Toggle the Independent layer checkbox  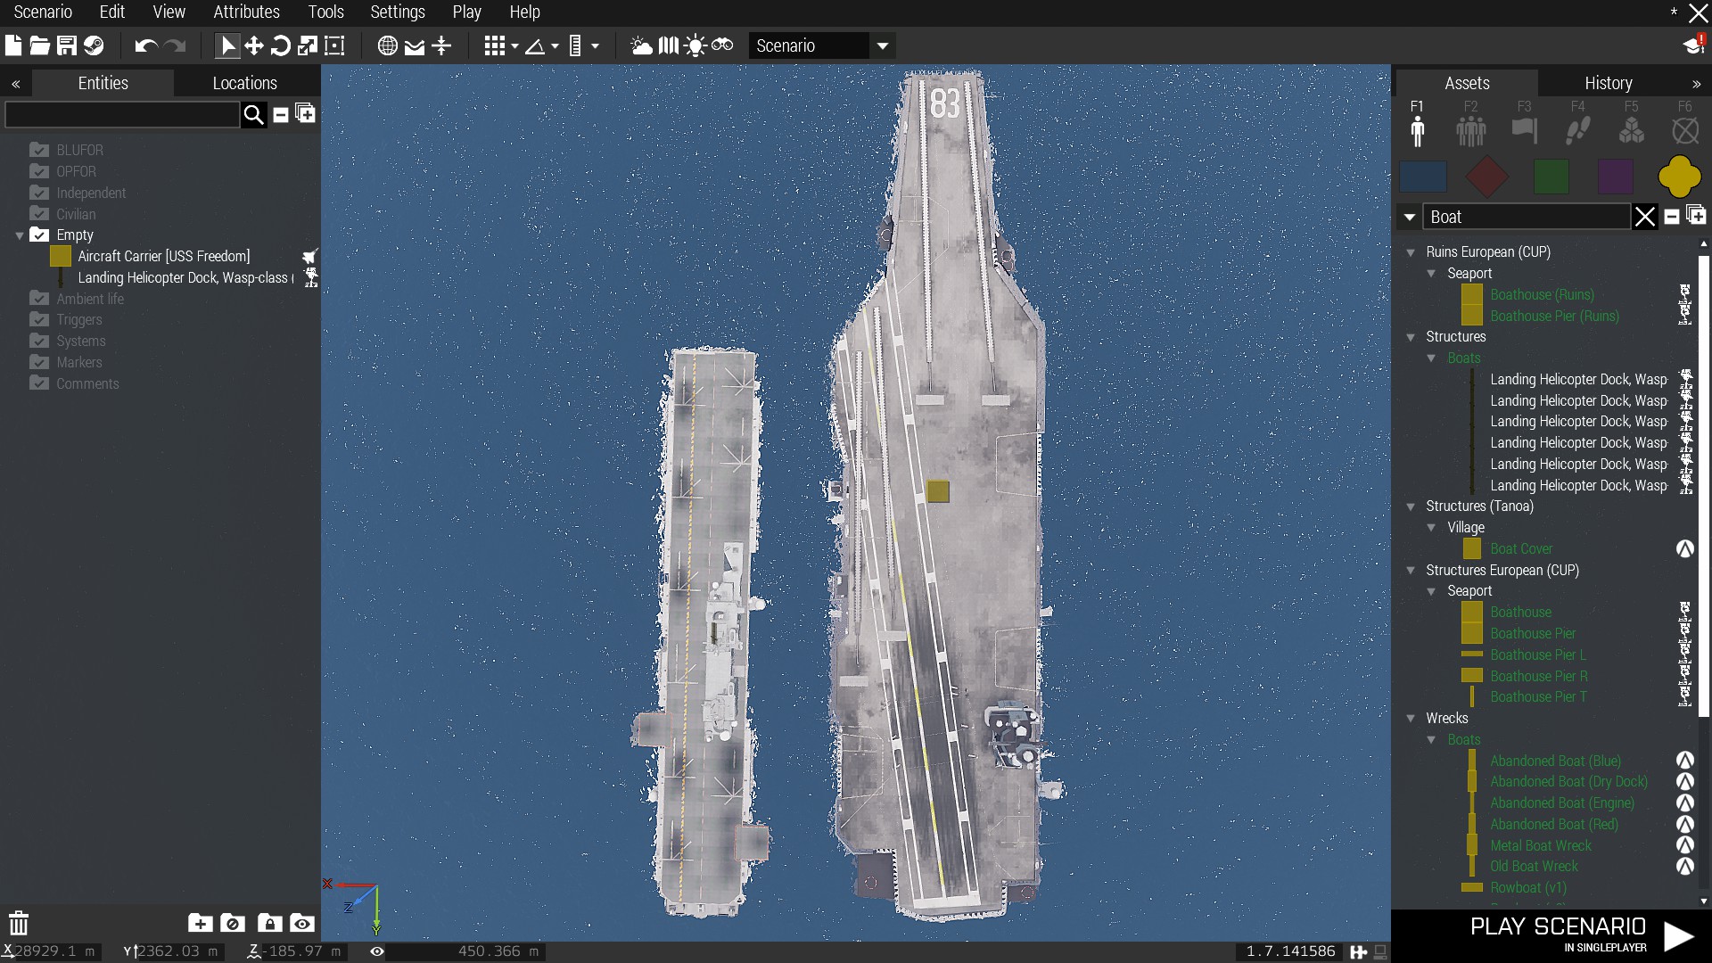[38, 193]
